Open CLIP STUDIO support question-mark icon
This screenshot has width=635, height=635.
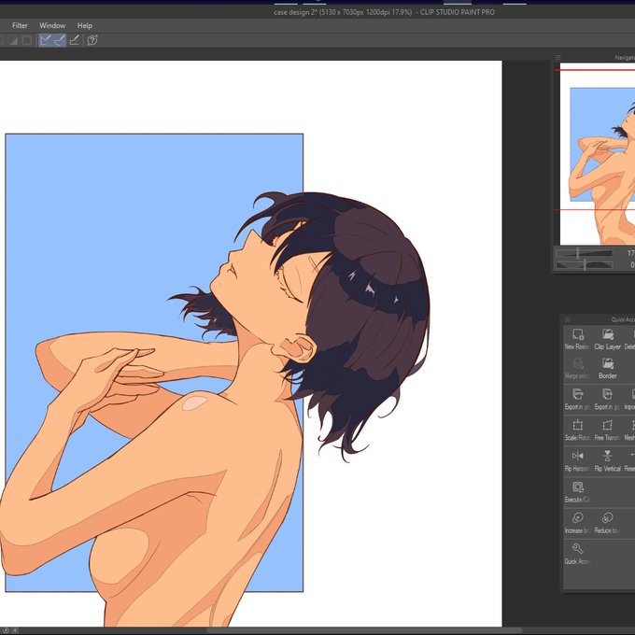[x=92, y=40]
